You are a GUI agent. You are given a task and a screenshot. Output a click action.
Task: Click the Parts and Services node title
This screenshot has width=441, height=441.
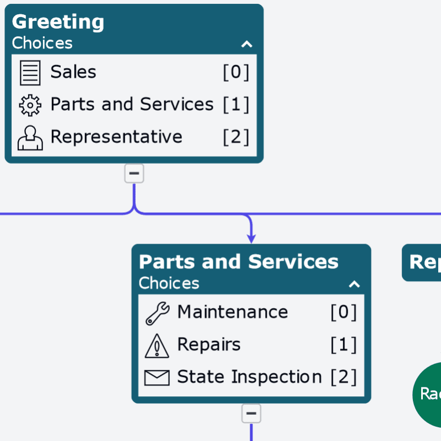point(239,262)
